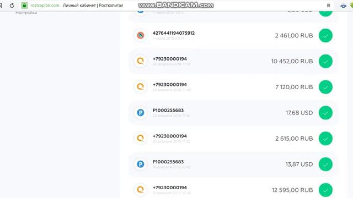Viewport: 353px width, 198px height.
Task: Click green checkmark for 2 615,00 RUB payment
Action: (x=325, y=139)
